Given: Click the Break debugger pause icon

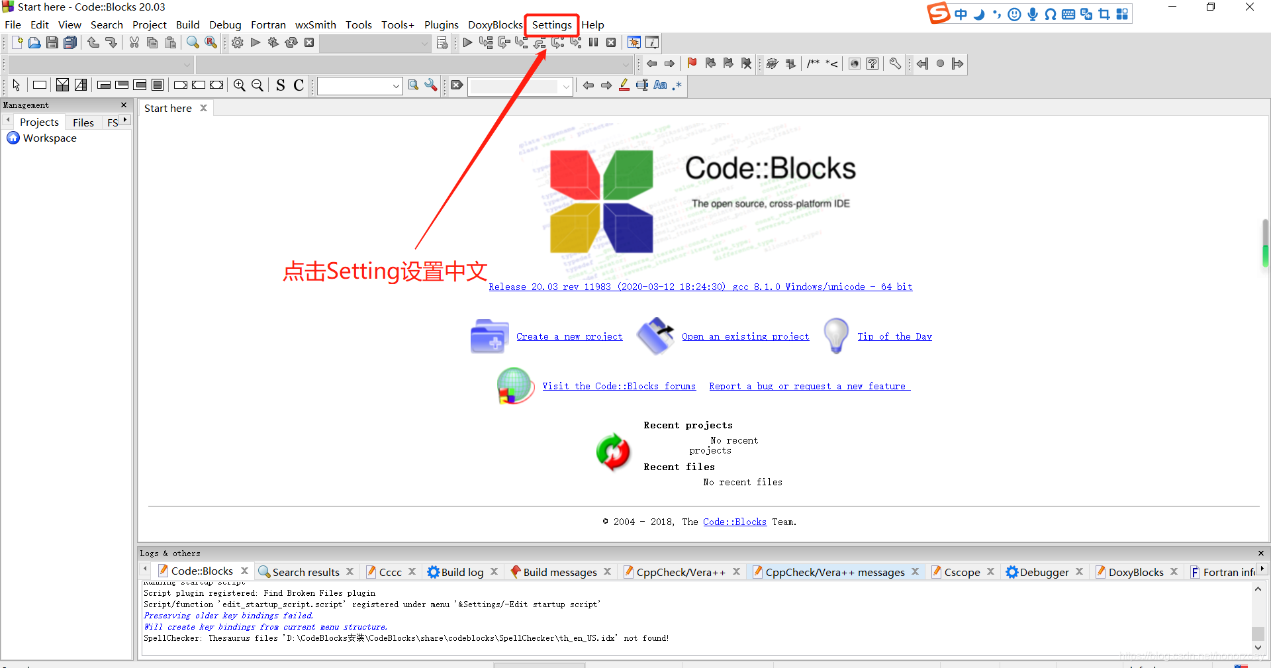Looking at the screenshot, I should 594,43.
